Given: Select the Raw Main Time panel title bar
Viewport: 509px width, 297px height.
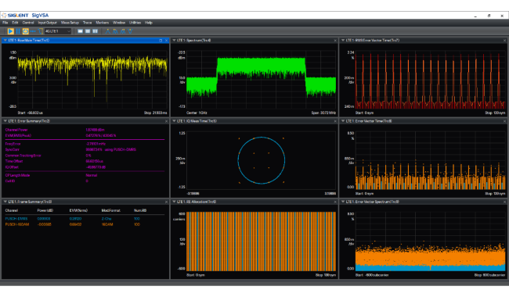Looking at the screenshot, I should [85, 41].
